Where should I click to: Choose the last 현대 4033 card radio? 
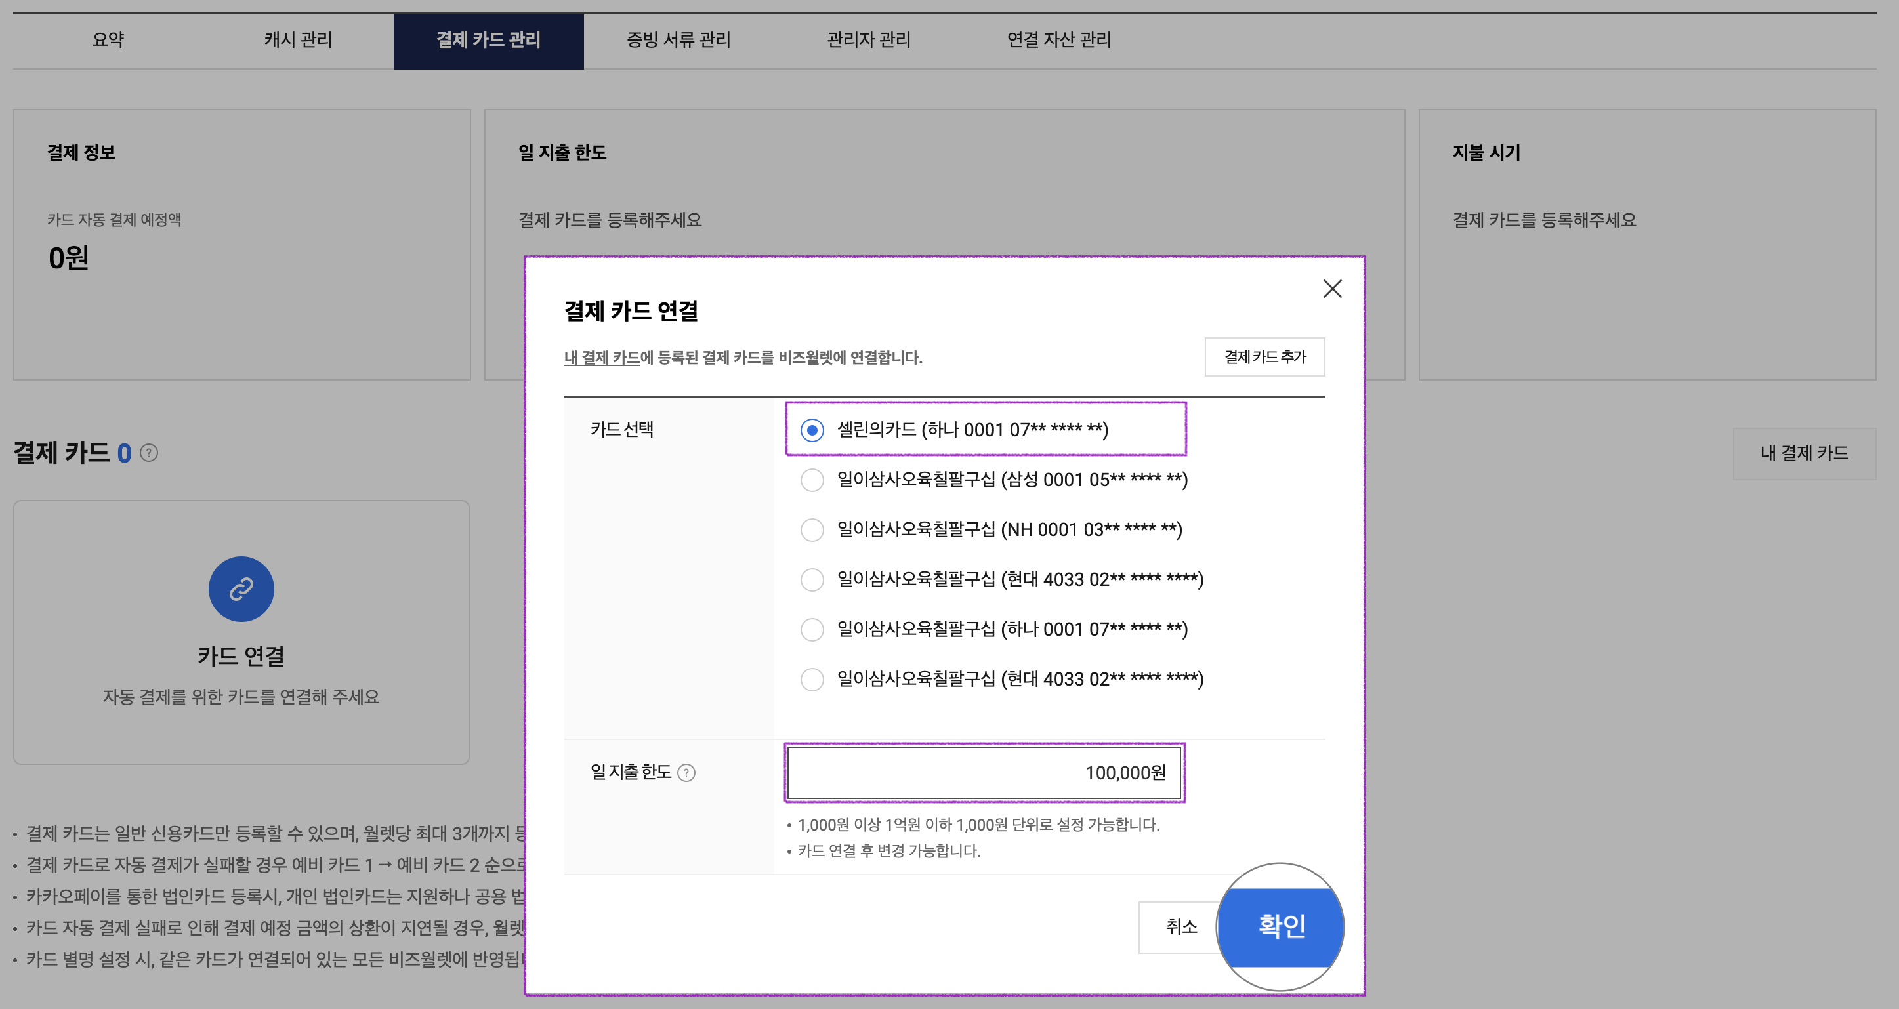point(812,679)
